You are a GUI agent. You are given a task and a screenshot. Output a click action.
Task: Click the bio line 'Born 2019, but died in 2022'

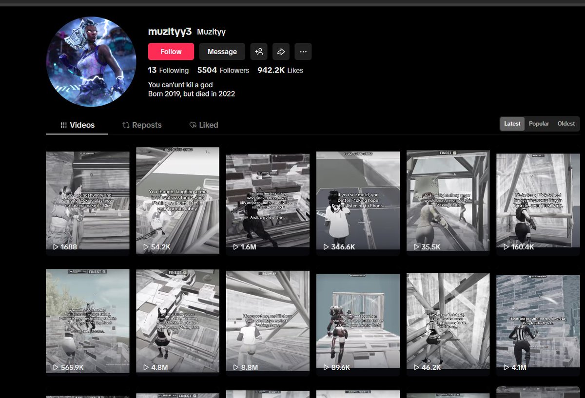(x=192, y=94)
